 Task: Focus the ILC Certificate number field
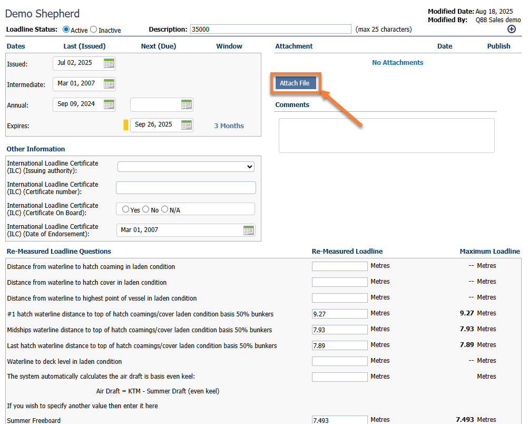coord(185,188)
